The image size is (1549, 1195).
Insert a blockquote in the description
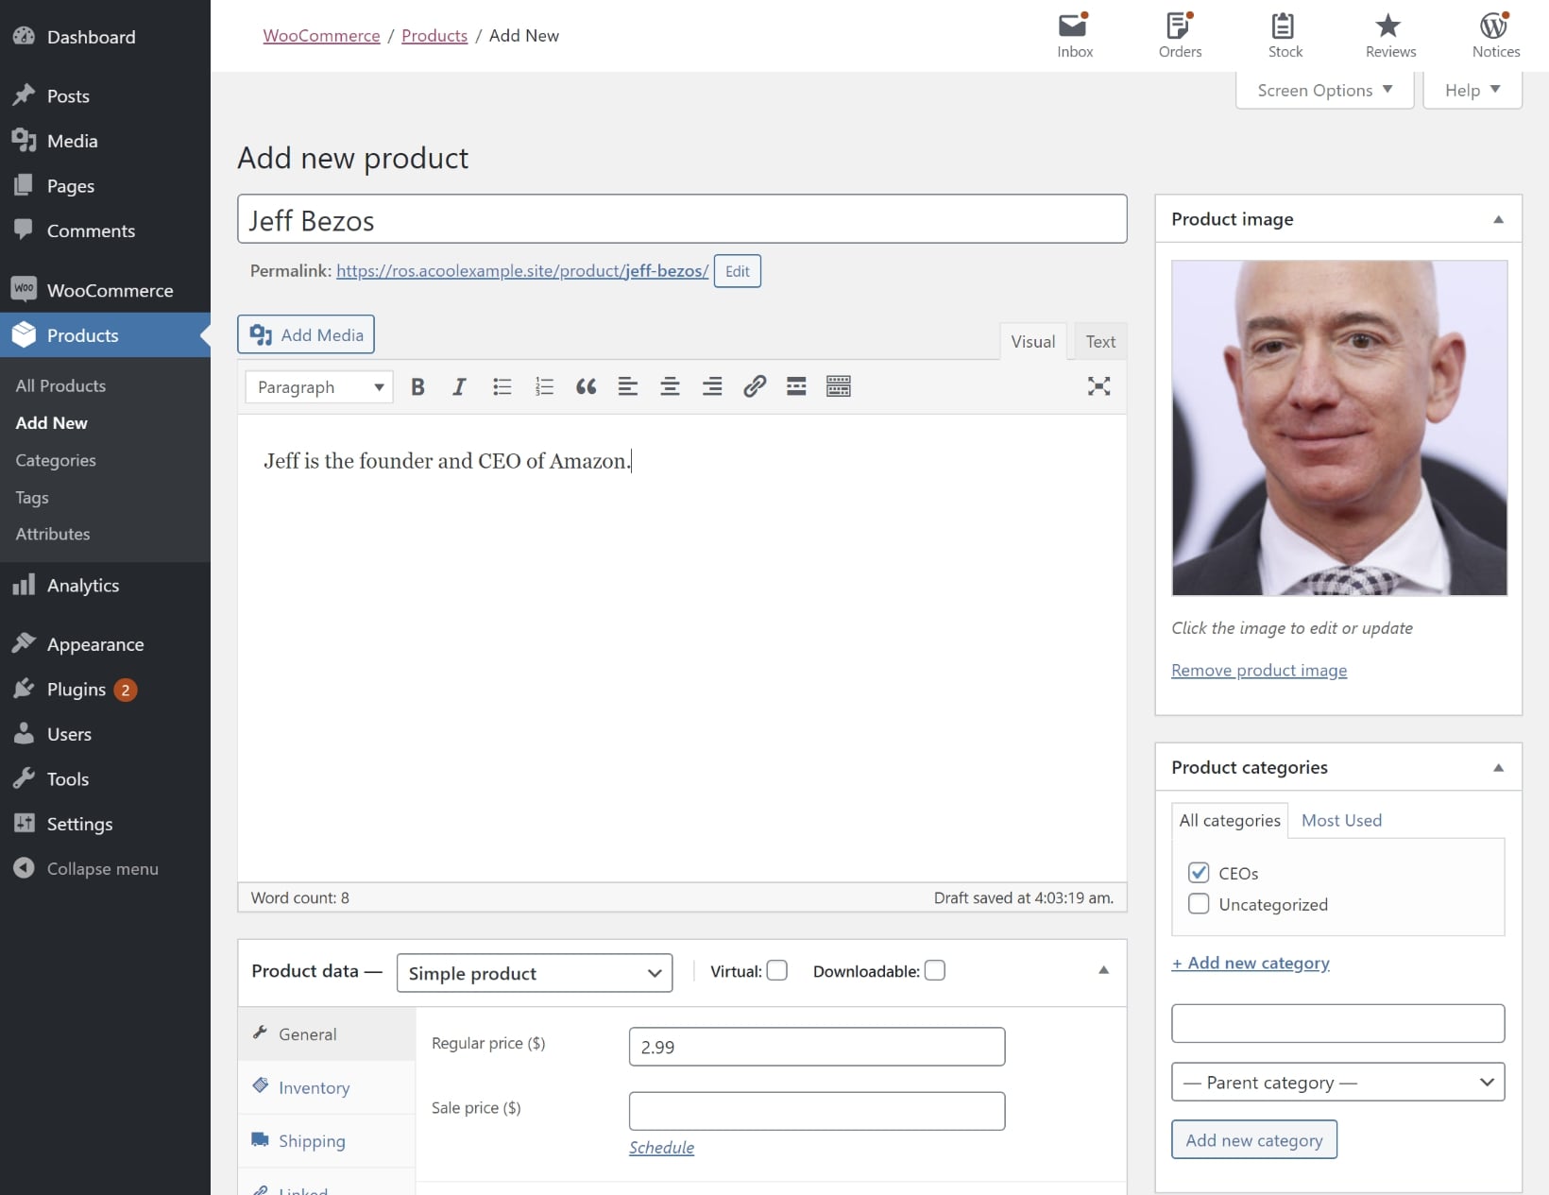coord(586,386)
